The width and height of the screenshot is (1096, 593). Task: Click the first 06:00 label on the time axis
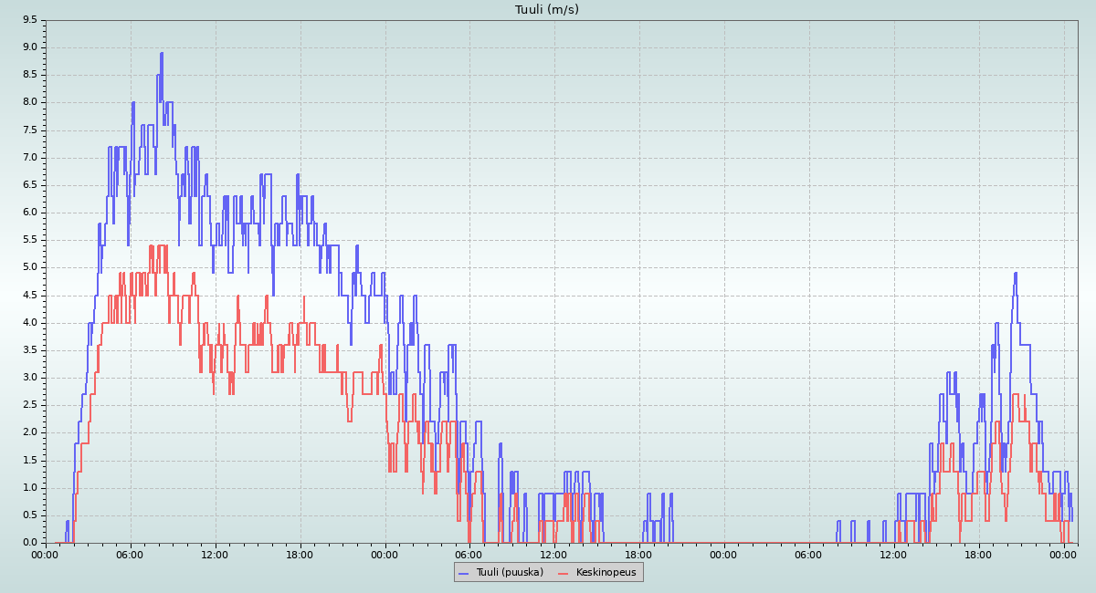click(x=131, y=554)
